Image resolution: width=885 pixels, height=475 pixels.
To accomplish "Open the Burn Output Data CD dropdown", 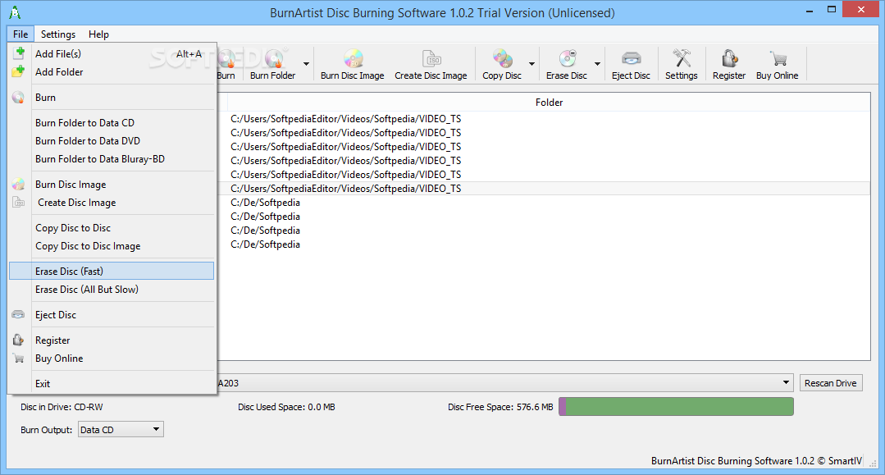I will tap(121, 430).
